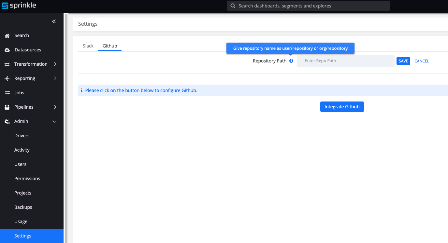Click the Admin menu label
Image resolution: width=448 pixels, height=243 pixels.
coord(21,121)
